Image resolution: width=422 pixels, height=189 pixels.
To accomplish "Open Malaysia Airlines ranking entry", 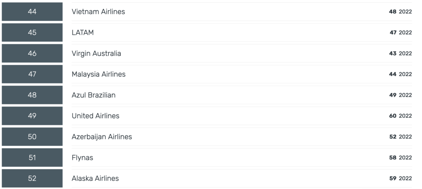I will point(98,74).
